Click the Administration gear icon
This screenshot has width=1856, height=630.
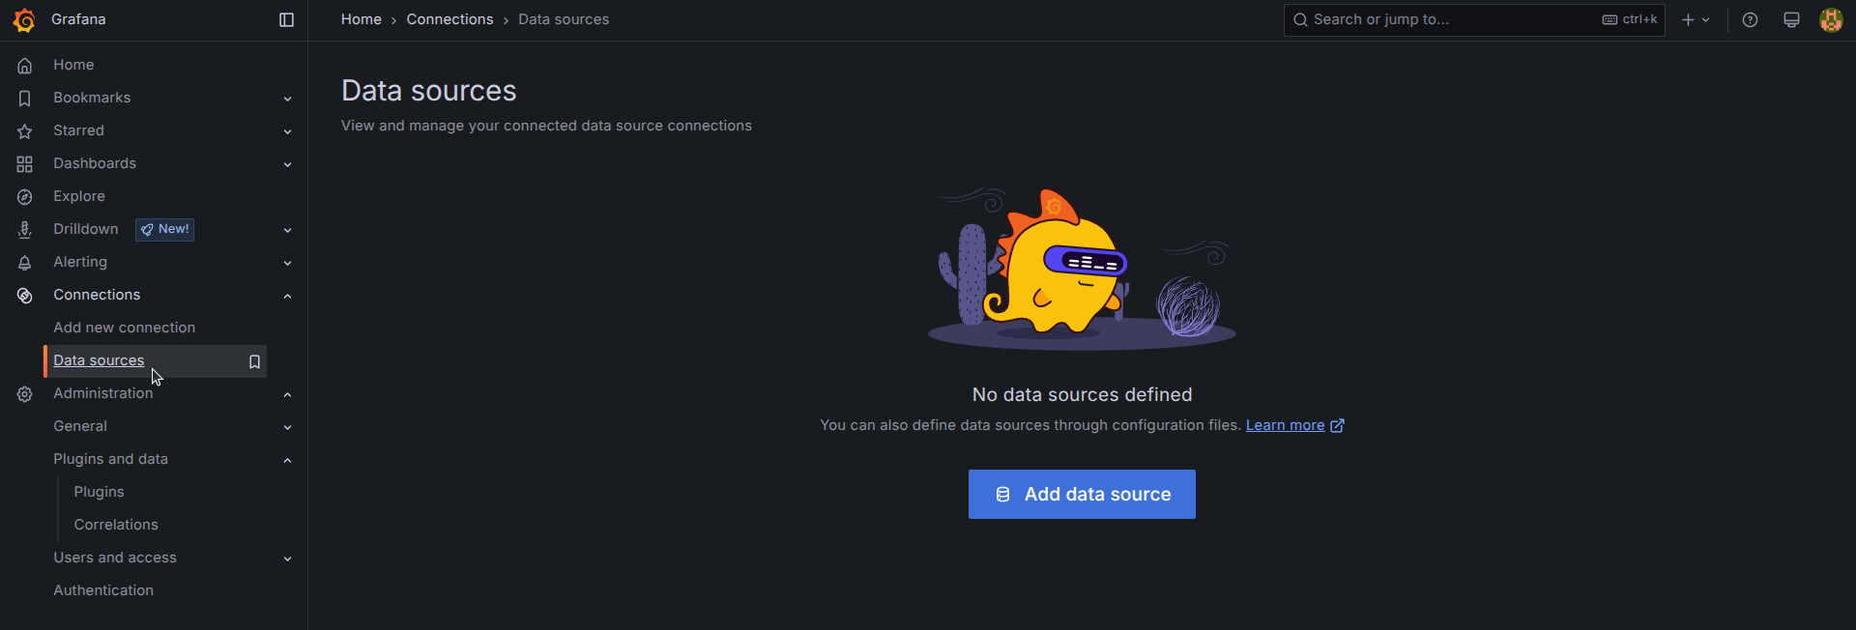(x=25, y=394)
